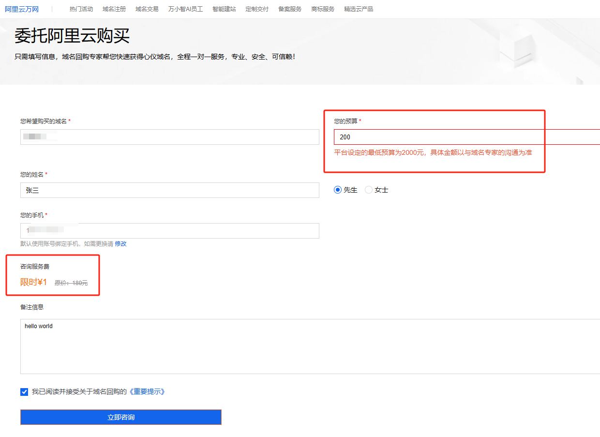Open the 精选云产品 menu item
This screenshot has width=600, height=437.
359,9
